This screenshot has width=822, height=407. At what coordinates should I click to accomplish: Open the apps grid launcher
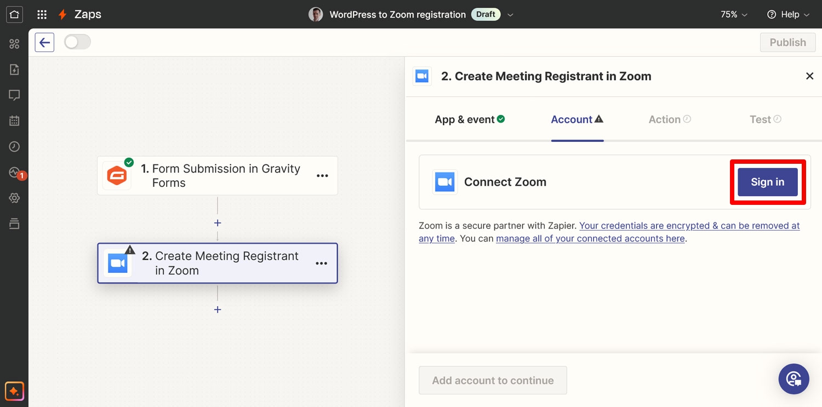[x=42, y=15]
